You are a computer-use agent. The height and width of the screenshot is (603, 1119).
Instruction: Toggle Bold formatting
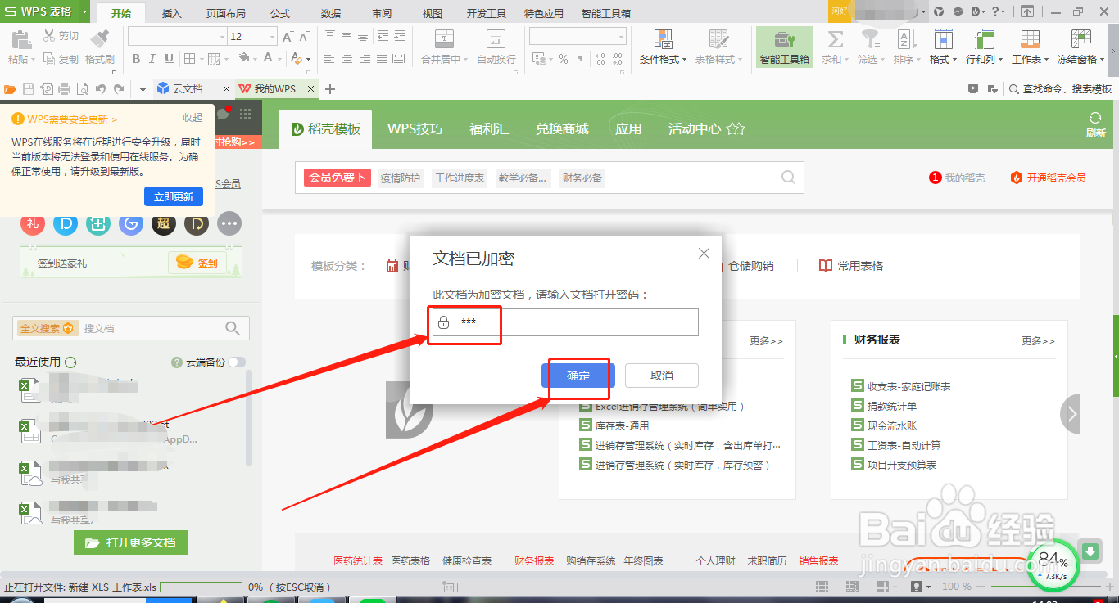[136, 59]
